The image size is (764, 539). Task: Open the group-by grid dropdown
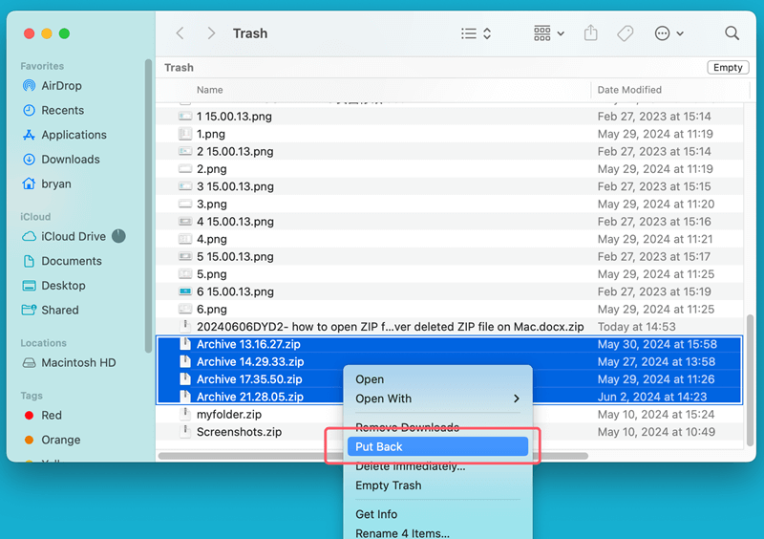pos(548,33)
